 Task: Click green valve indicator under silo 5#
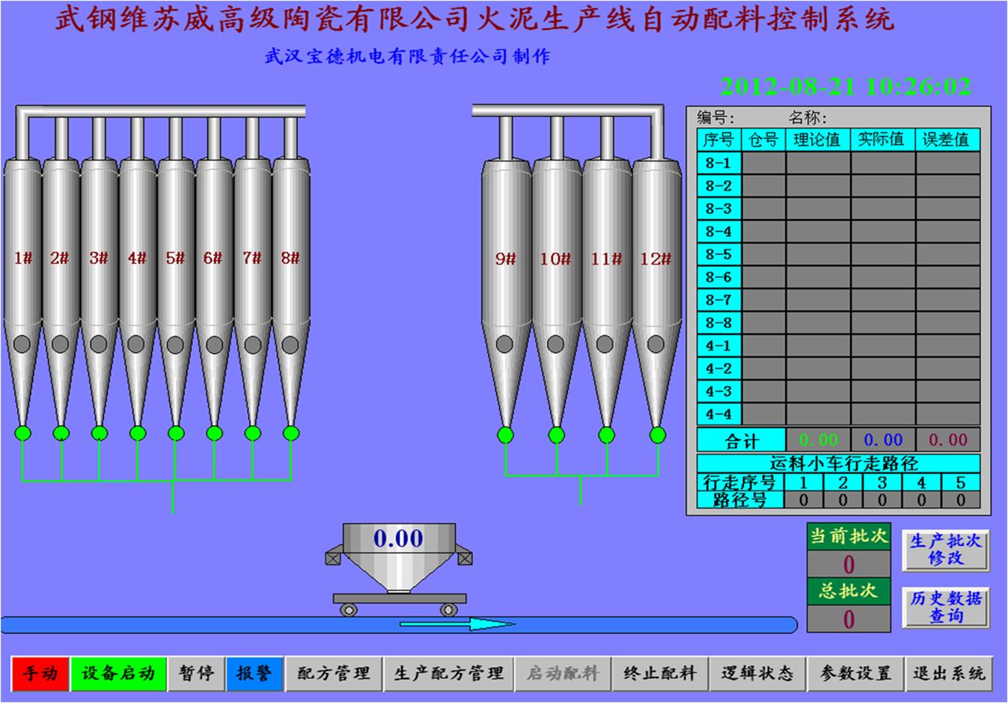point(176,433)
